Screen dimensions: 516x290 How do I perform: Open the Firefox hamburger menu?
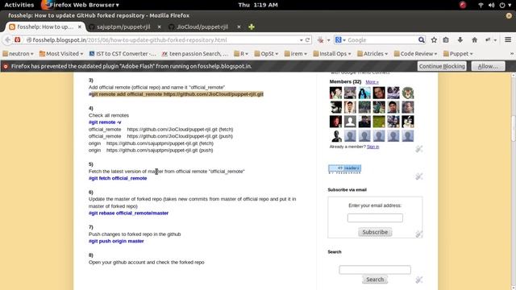coord(508,39)
